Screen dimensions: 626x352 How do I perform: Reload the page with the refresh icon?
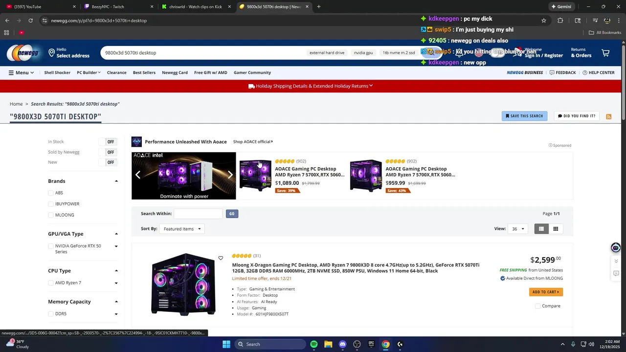(x=30, y=21)
